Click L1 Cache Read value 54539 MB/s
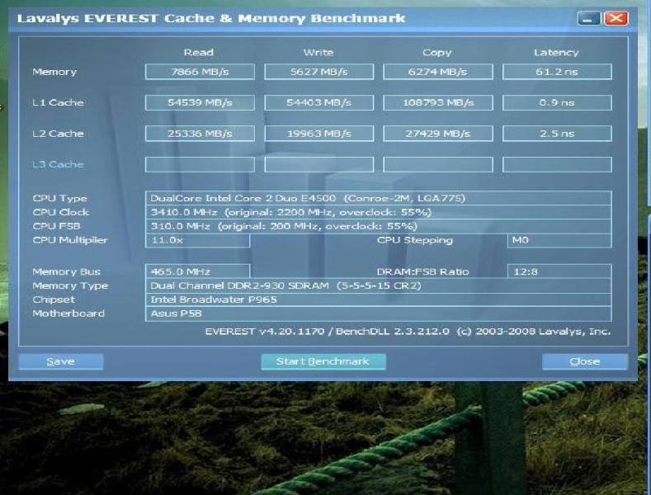The height and width of the screenshot is (495, 651). [x=200, y=102]
